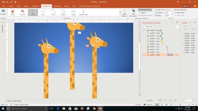Expand the Giraffe 2 - Face group
198x111 pixels.
pyautogui.click(x=183, y=43)
